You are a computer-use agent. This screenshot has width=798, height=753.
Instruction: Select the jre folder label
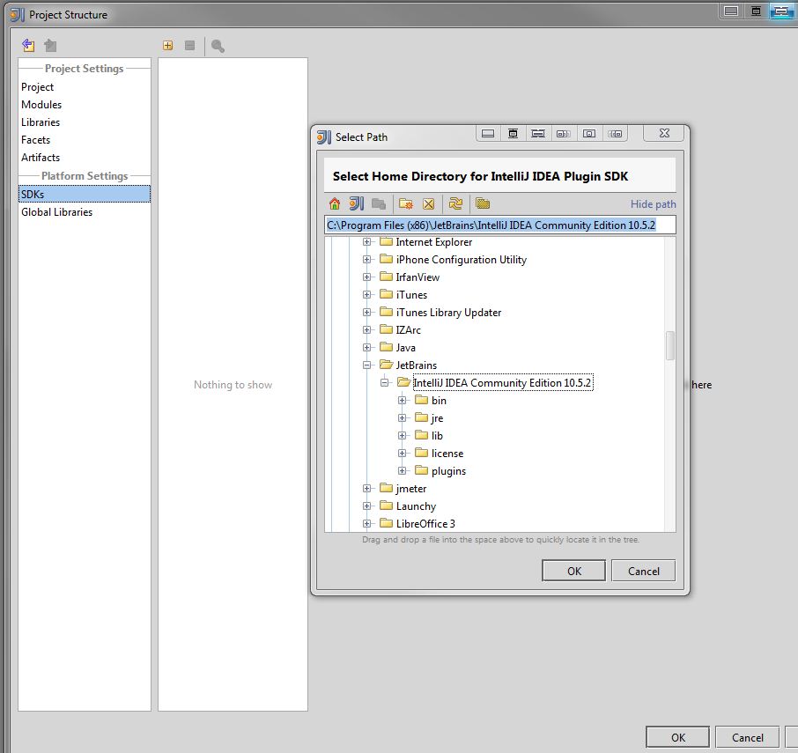(x=437, y=418)
